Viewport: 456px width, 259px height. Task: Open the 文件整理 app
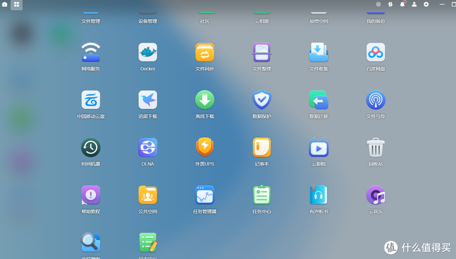[x=262, y=53]
